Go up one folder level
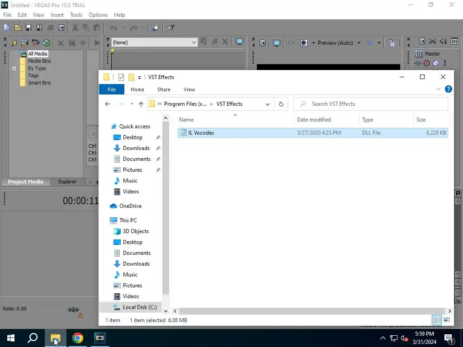Viewport: 463px width, 347px height. [141, 104]
